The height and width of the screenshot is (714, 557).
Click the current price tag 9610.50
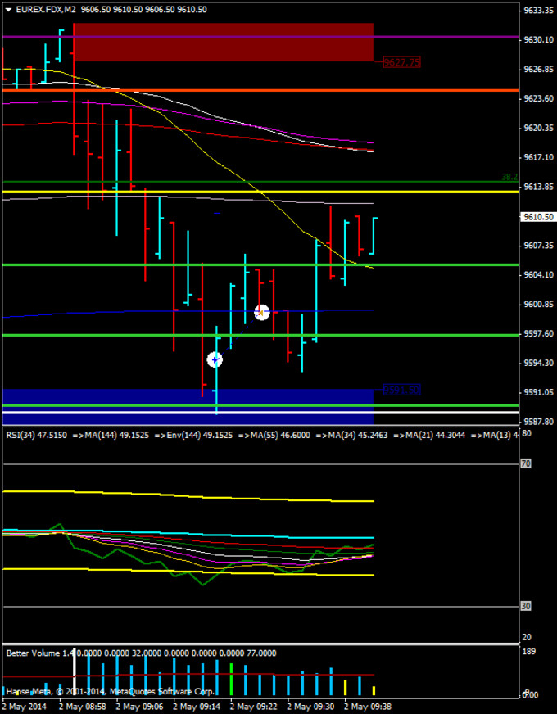click(538, 217)
